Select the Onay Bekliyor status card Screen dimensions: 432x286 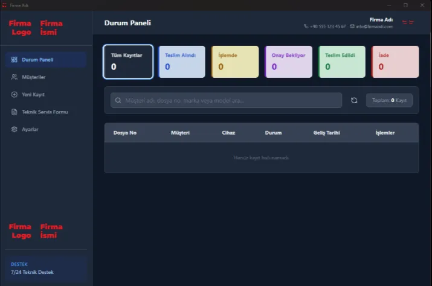(288, 62)
